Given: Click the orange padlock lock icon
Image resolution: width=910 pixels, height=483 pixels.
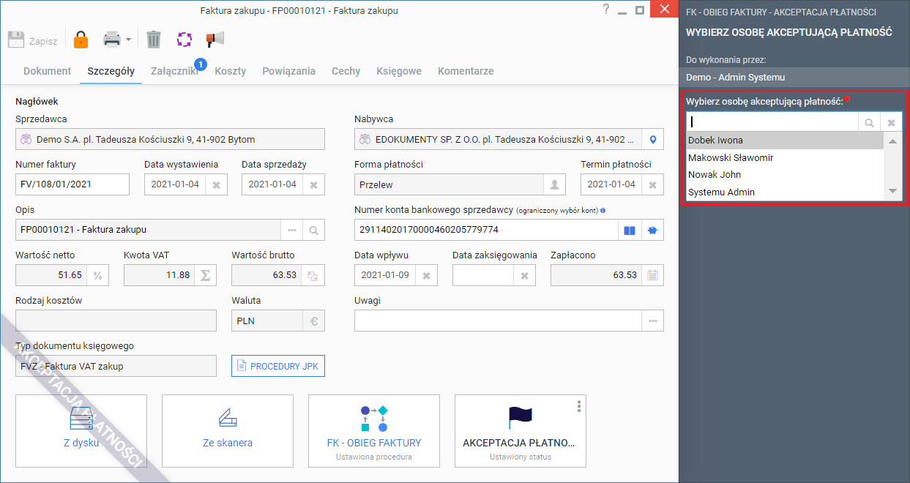Looking at the screenshot, I should (81, 40).
